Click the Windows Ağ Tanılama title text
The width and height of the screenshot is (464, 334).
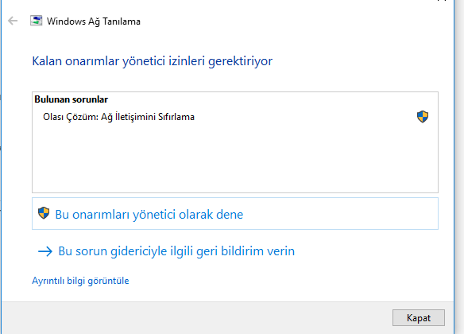94,21
